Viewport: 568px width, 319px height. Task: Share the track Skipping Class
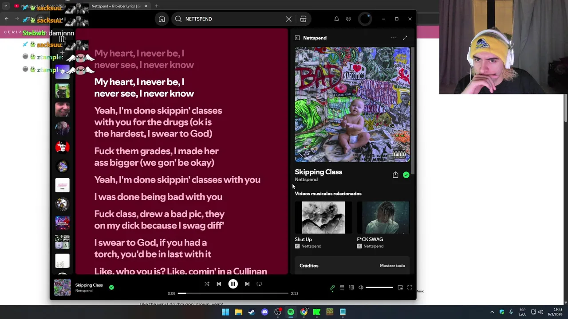(x=395, y=175)
